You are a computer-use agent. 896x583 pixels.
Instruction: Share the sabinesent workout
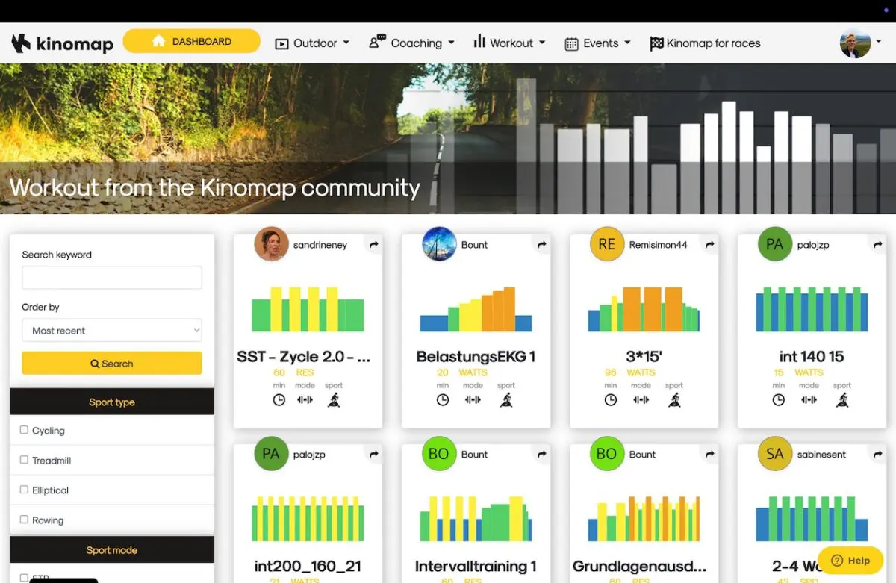(x=878, y=454)
